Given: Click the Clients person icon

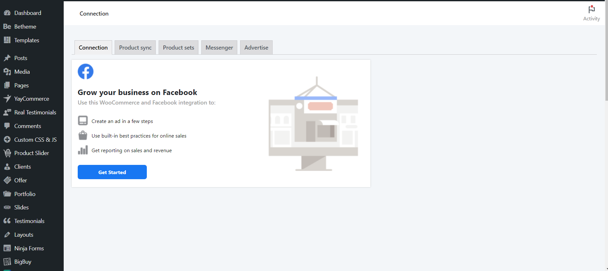Looking at the screenshot, I should 7,167.
